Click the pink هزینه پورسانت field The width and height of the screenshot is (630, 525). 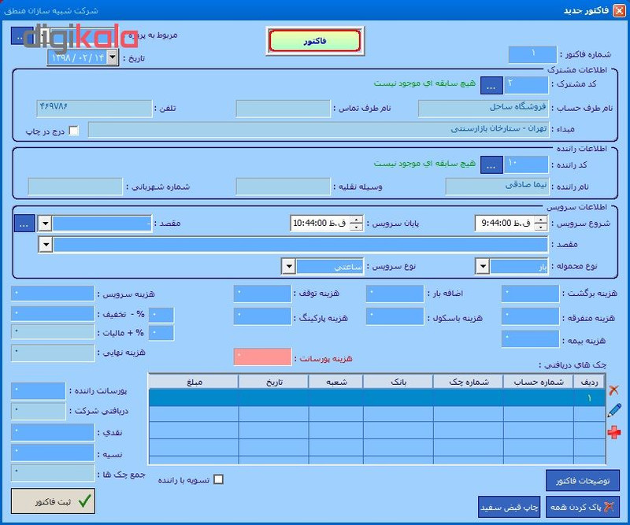coord(262,357)
